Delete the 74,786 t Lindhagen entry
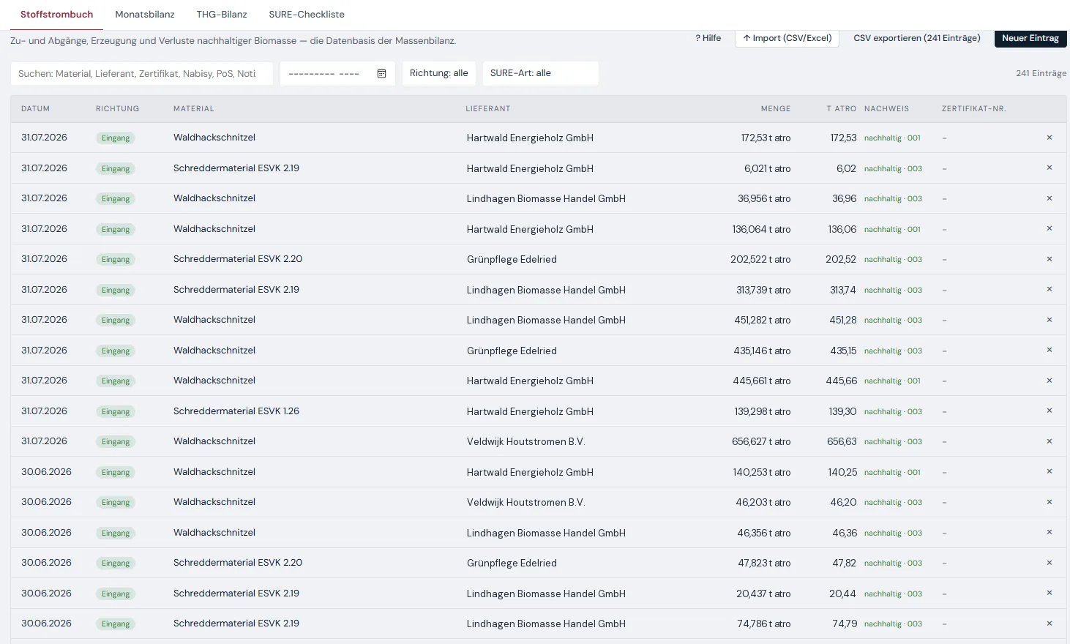This screenshot has width=1070, height=644. click(1049, 624)
